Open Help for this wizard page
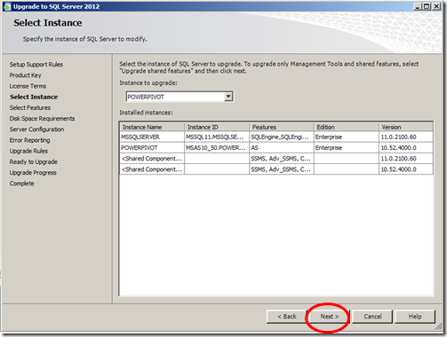Screen dimensions: 447x337 (x=415, y=317)
